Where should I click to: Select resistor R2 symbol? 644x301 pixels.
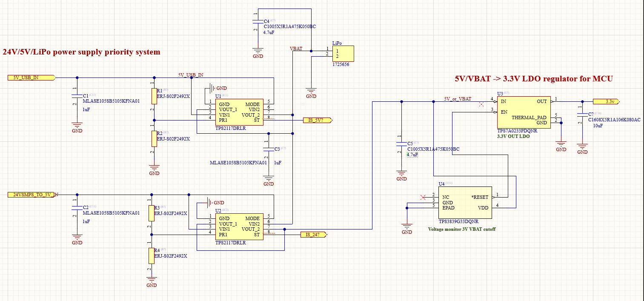(x=154, y=138)
